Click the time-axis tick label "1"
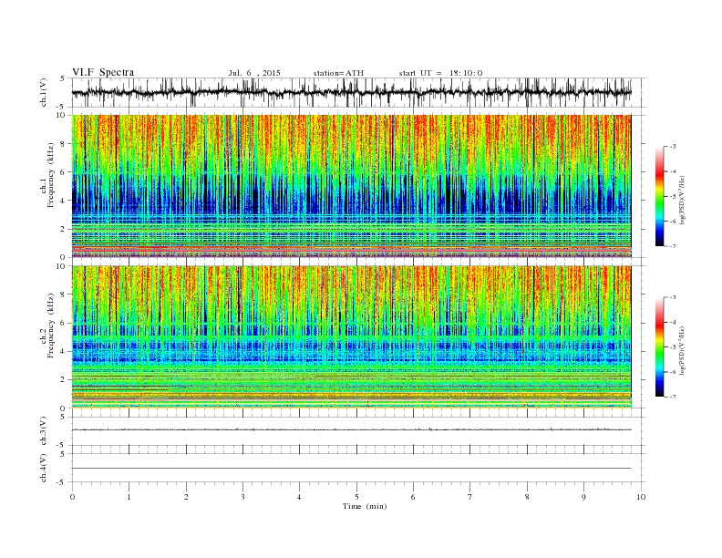This screenshot has width=722, height=558. [x=129, y=497]
